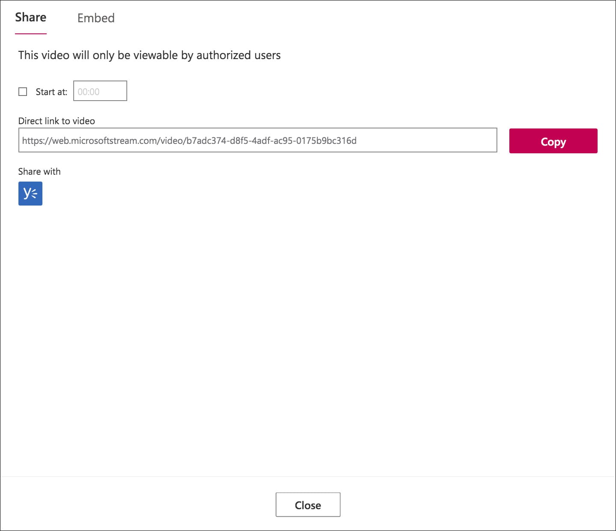Share the video to Yammer
616x531 pixels.
[x=30, y=194]
